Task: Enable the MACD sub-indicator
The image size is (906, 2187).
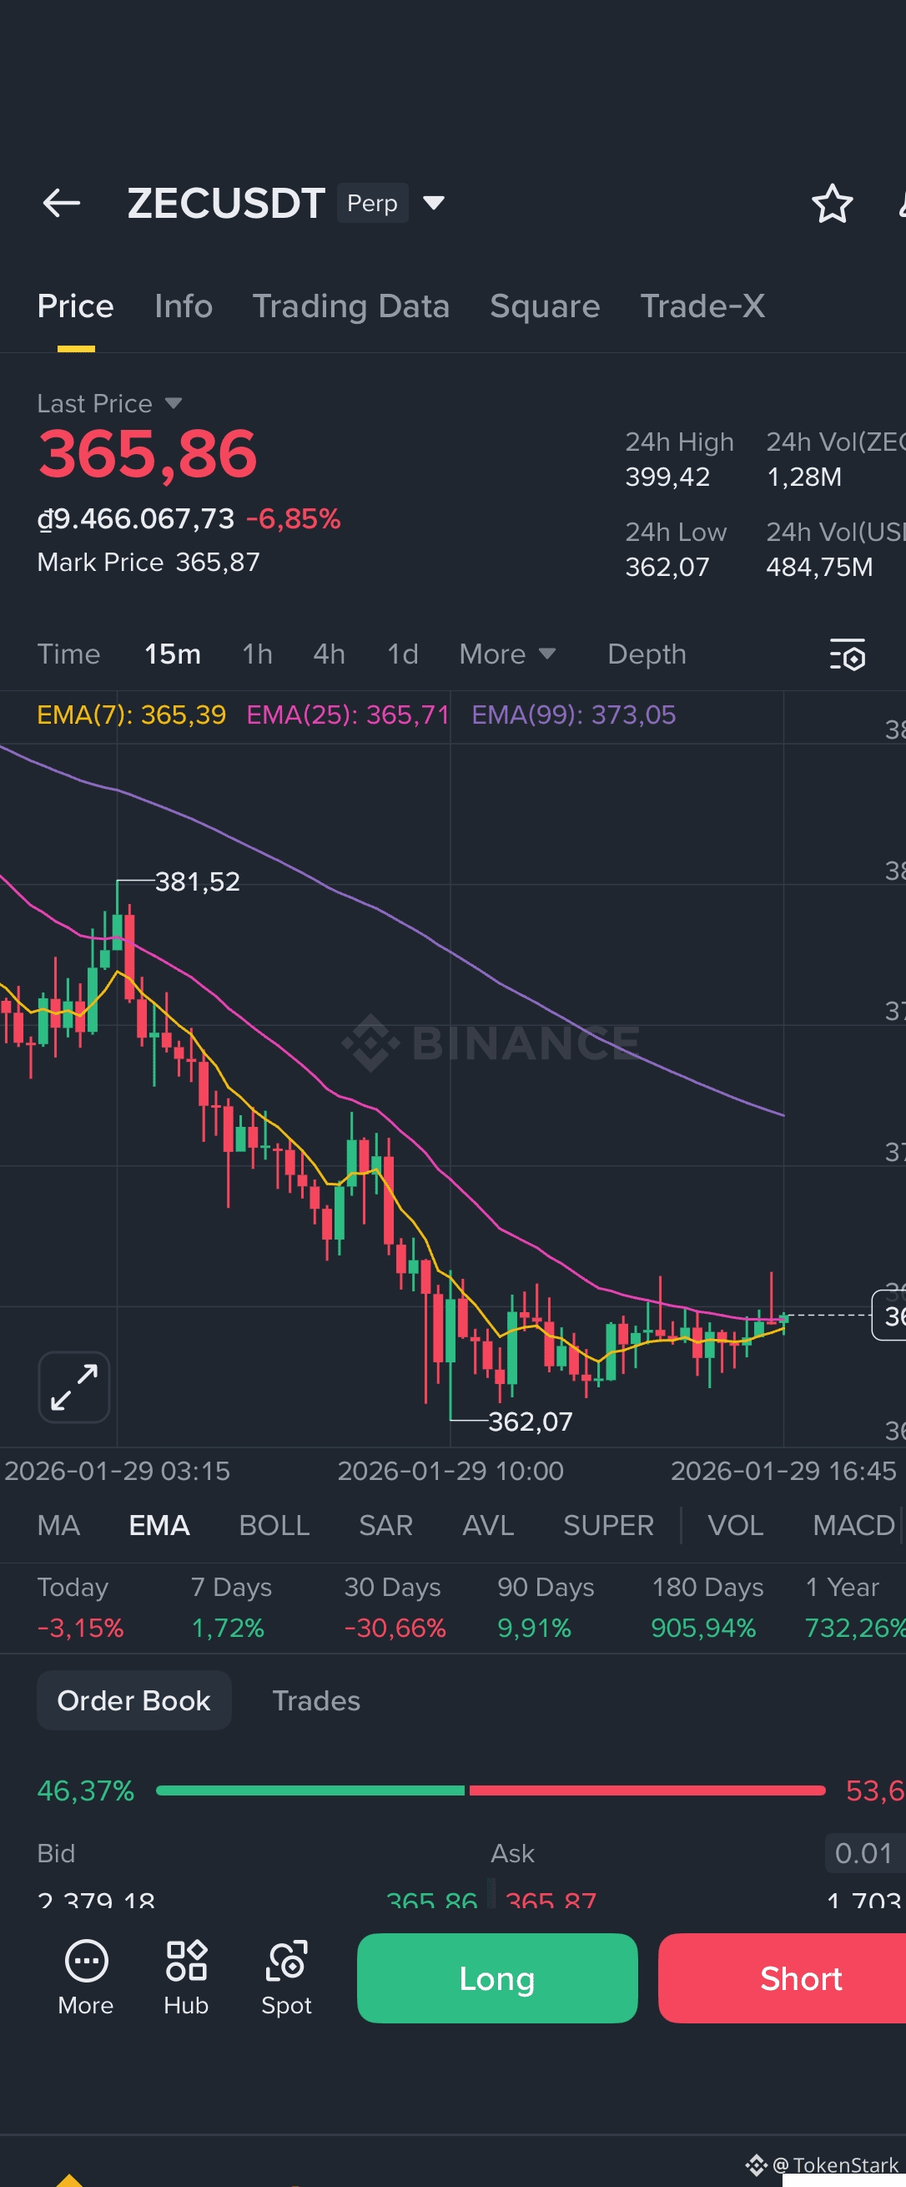Action: pyautogui.click(x=853, y=1525)
